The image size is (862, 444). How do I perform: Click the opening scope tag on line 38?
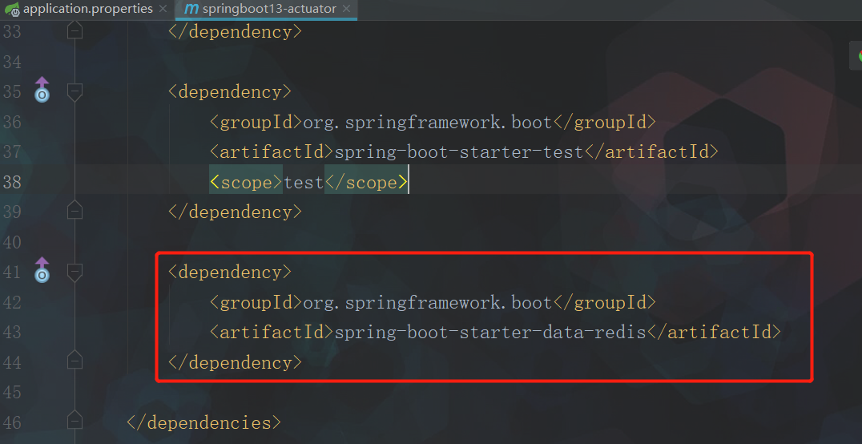pyautogui.click(x=246, y=182)
